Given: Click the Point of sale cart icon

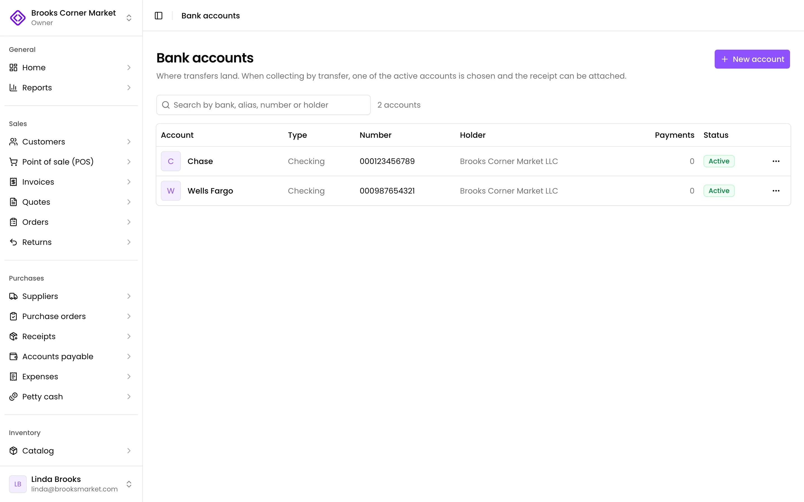Looking at the screenshot, I should click(x=13, y=162).
